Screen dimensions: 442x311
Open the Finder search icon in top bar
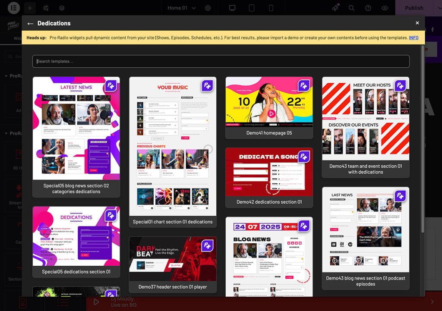tap(352, 8)
